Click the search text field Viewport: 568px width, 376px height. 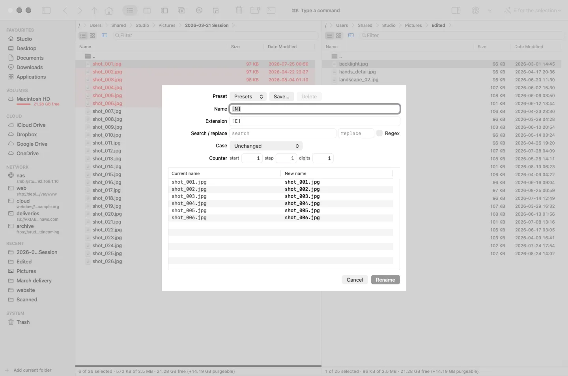[282, 133]
